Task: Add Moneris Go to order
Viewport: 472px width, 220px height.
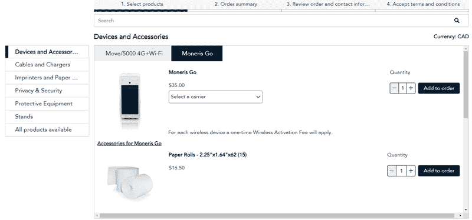Action: 439,88
